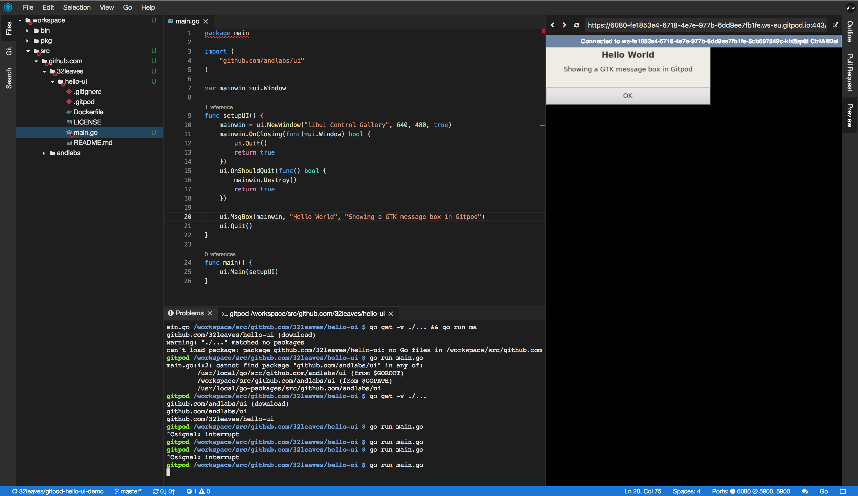Click the error count icon in status bar
This screenshot has height=496, width=858.
pyautogui.click(x=189, y=491)
